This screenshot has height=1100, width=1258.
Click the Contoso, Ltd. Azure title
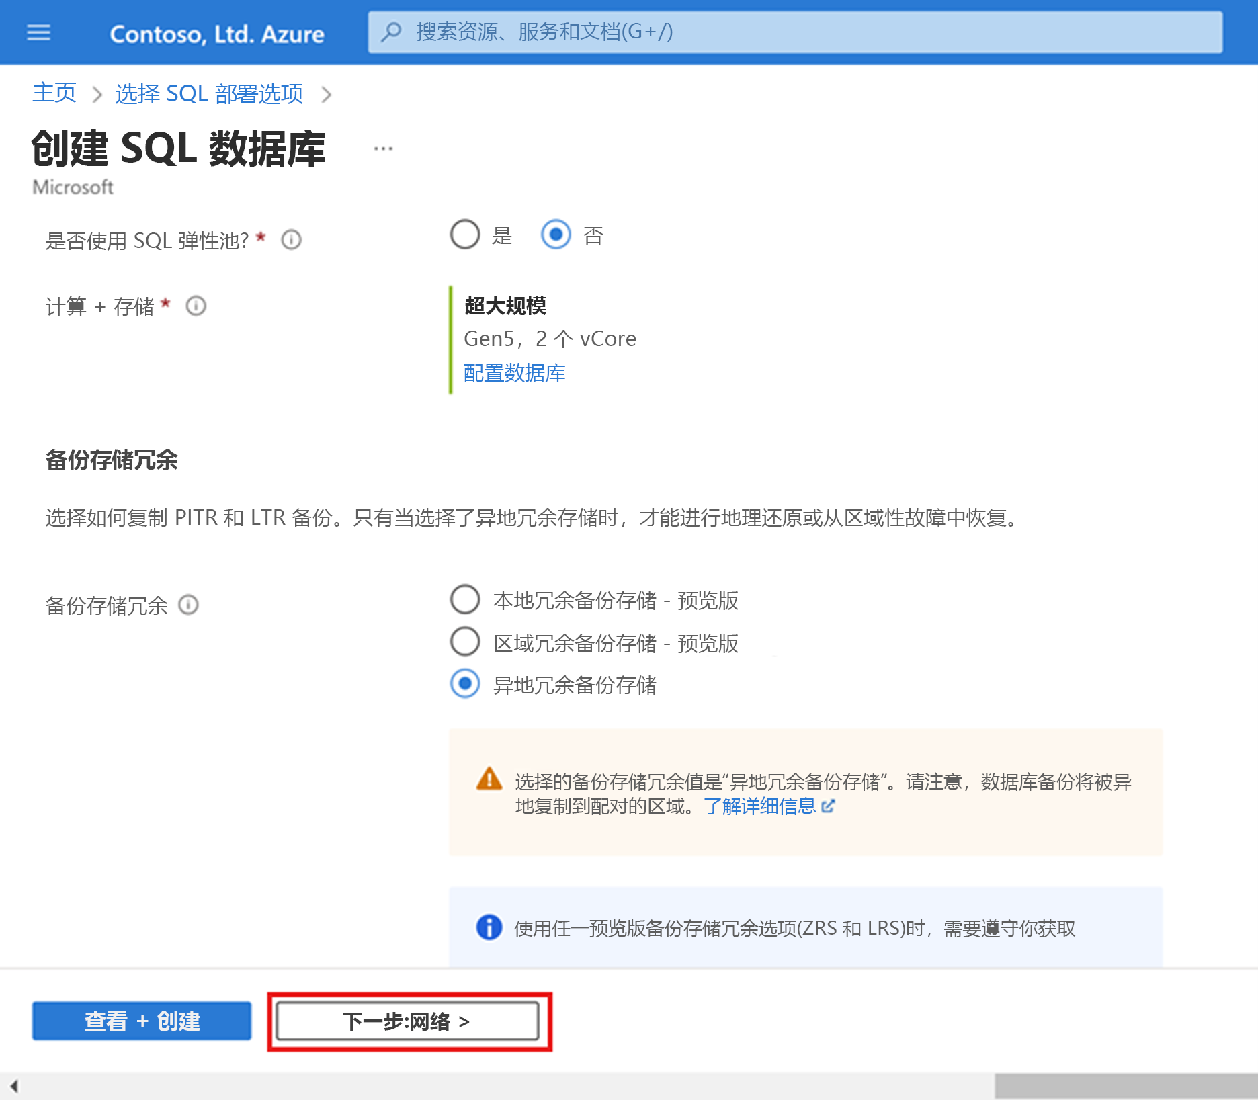216,34
